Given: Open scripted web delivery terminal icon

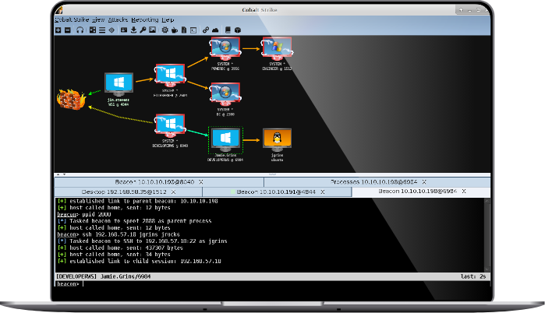Looking at the screenshot, I should click(x=193, y=30).
